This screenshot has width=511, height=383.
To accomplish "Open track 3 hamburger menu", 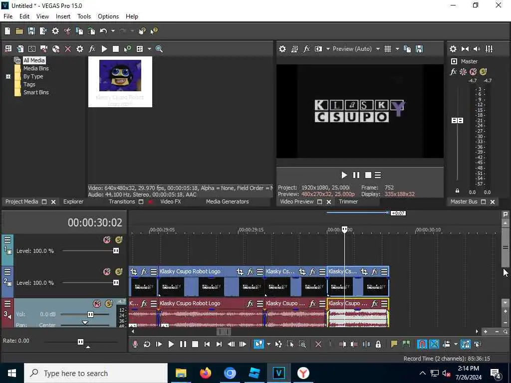I will pos(7,304).
